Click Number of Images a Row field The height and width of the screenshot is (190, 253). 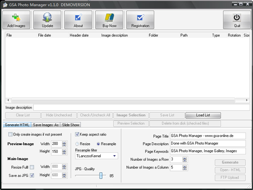coord(176,160)
